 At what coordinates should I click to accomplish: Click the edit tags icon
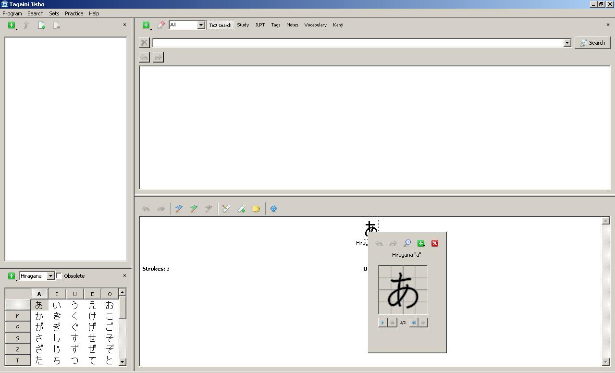(226, 209)
